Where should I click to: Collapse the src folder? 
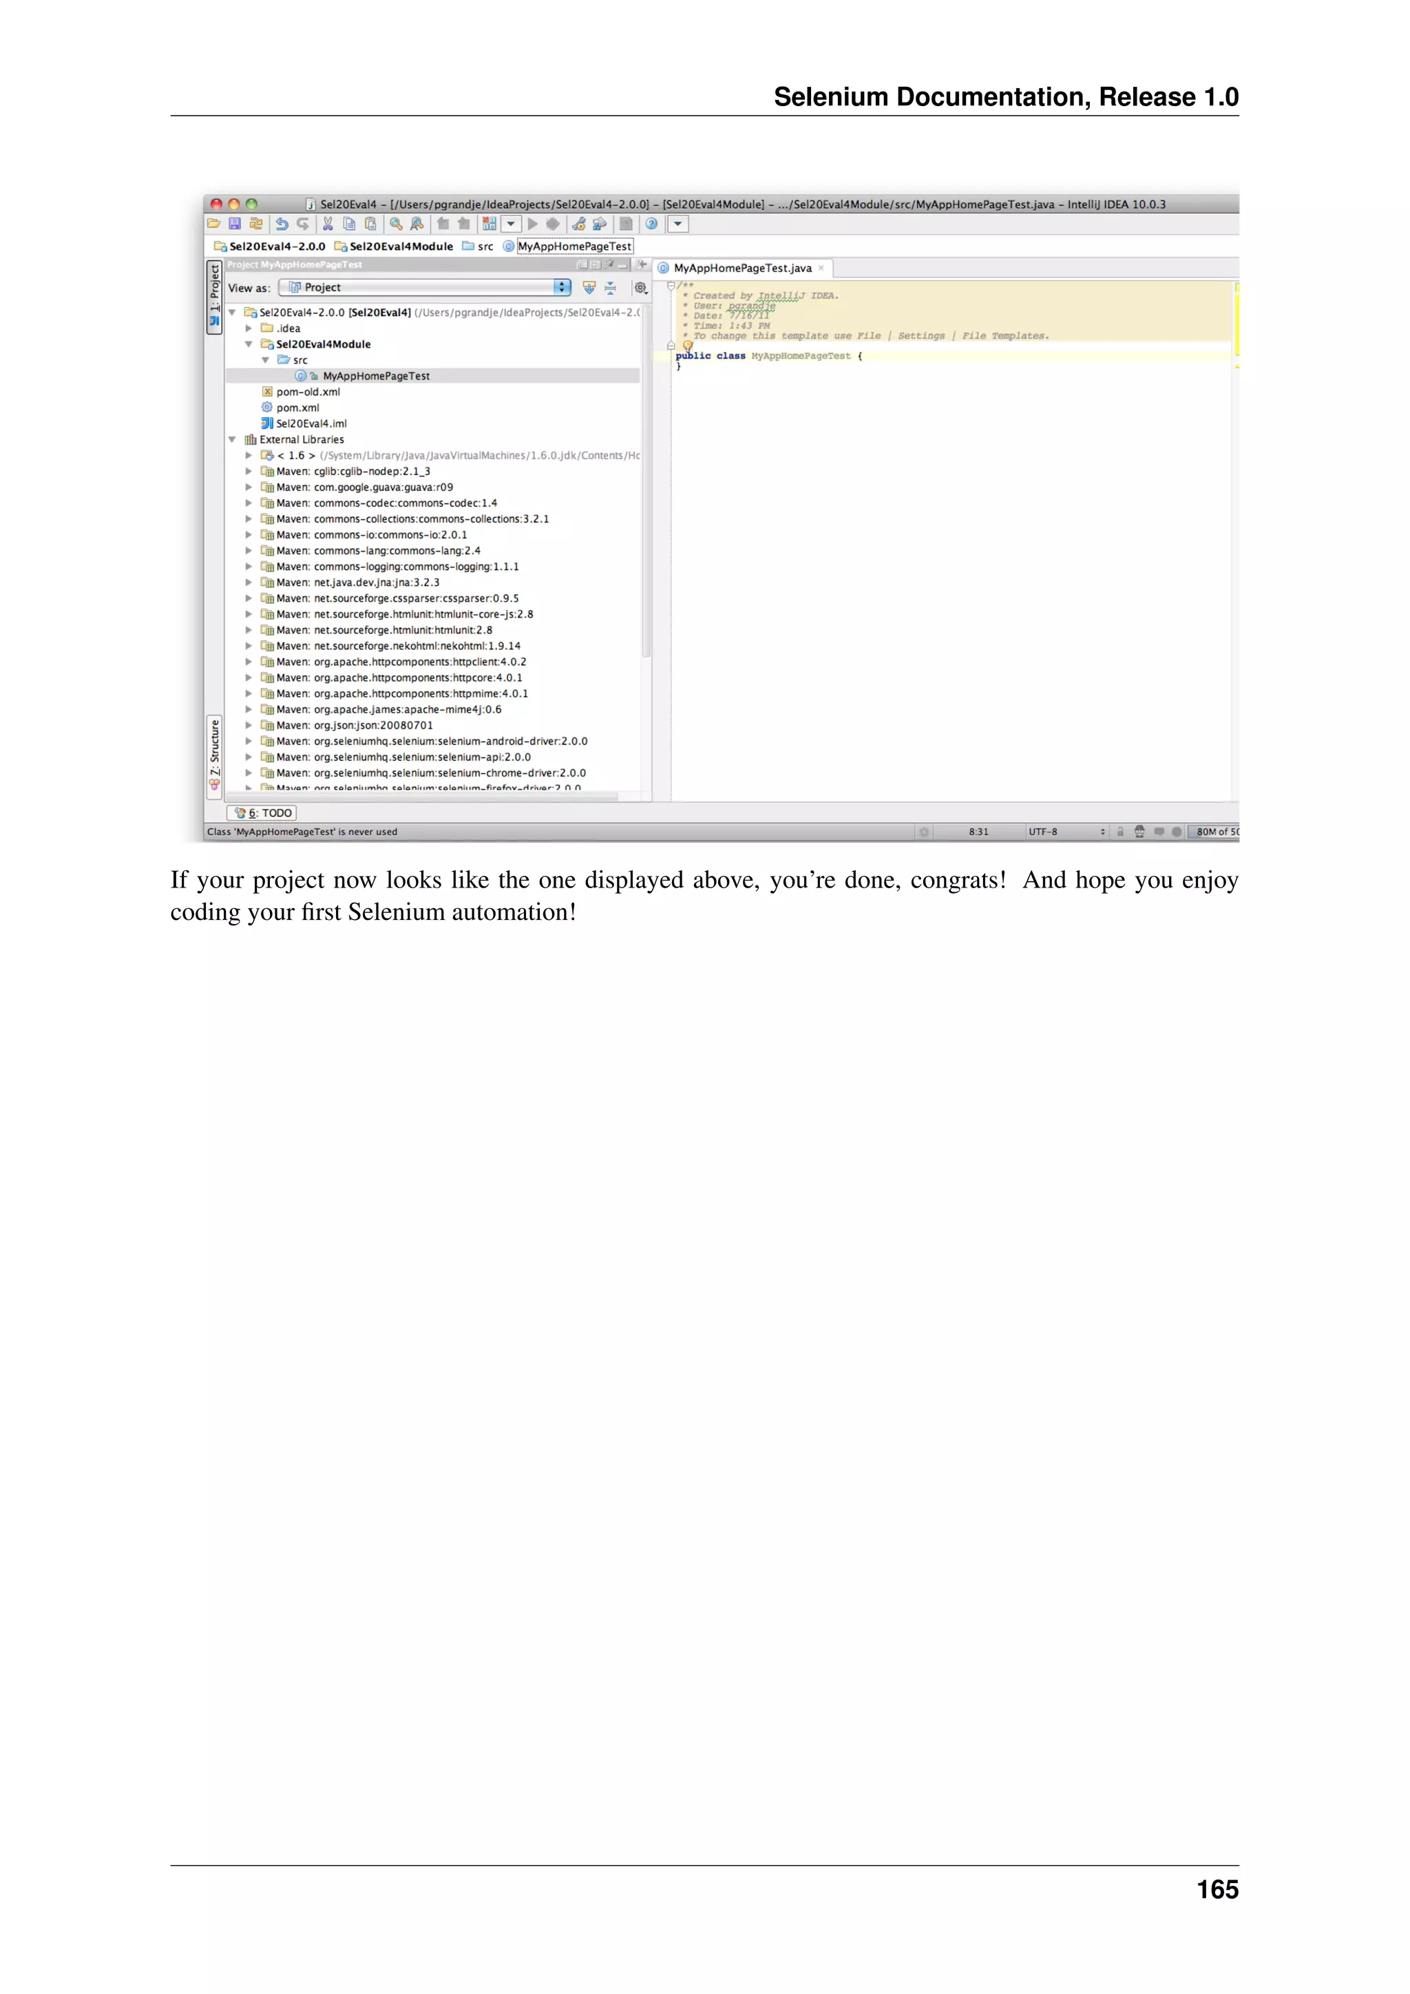pos(265,360)
